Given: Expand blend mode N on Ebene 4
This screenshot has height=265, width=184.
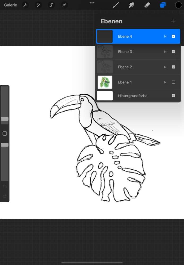Looking at the screenshot, I should click(x=165, y=36).
